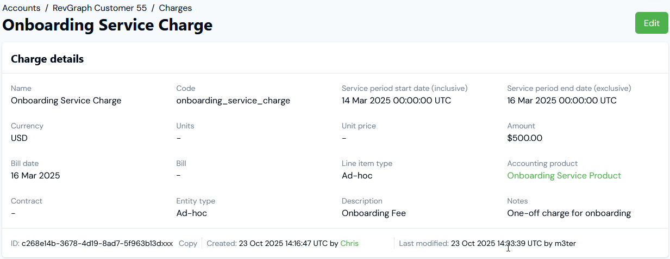The width and height of the screenshot is (670, 259).
Task: Click the Onboarding Fee description value
Action: click(374, 213)
